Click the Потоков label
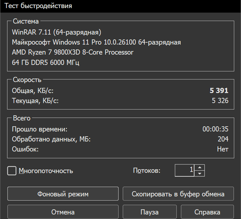 point(147,171)
